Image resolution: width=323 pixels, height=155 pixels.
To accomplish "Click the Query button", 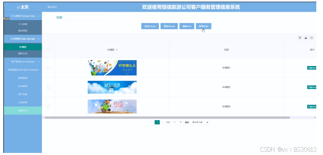I will [x=150, y=26].
